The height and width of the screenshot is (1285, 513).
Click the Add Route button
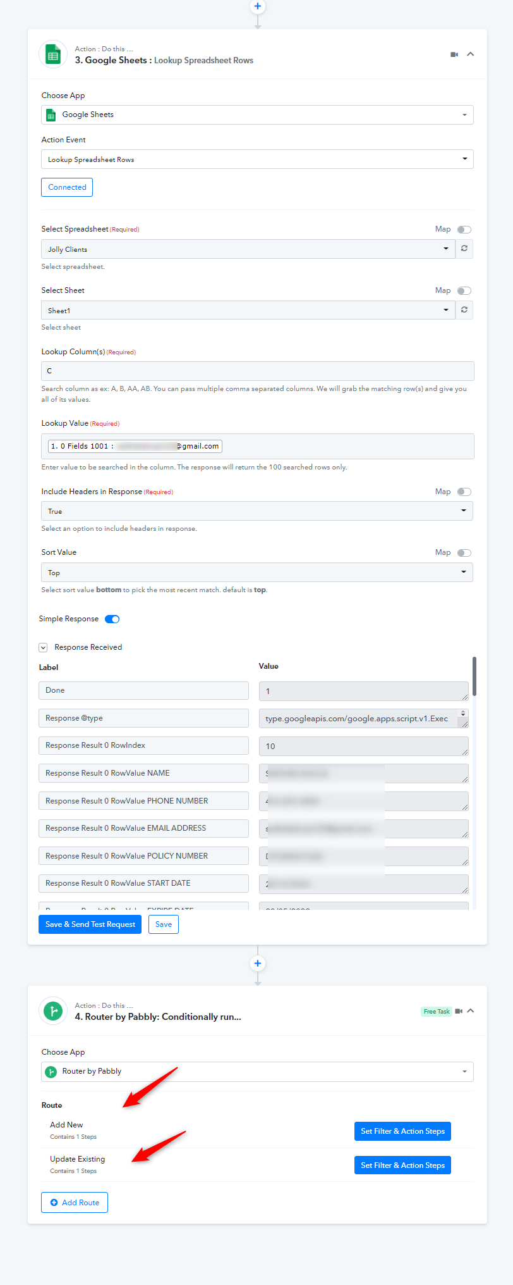tap(75, 1203)
